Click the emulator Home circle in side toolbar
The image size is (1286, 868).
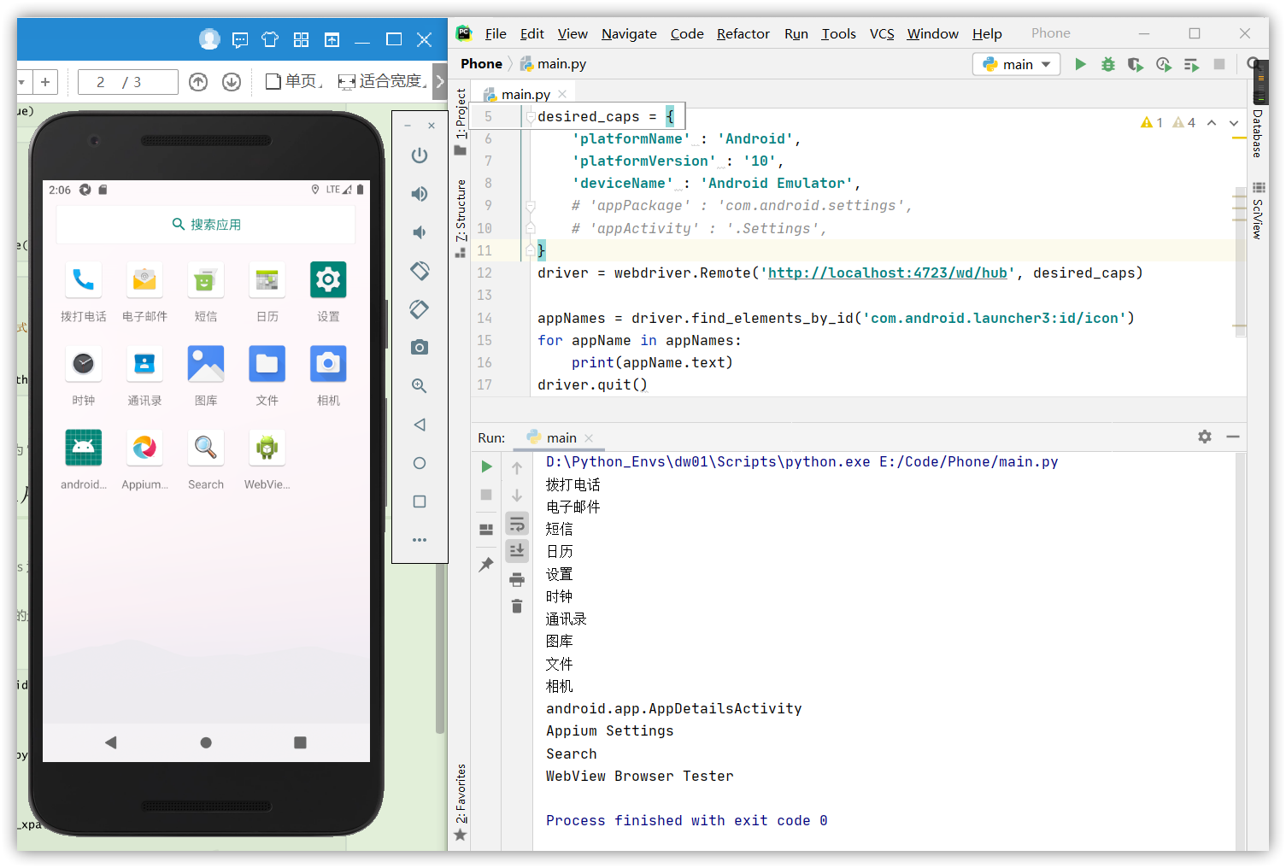click(x=419, y=463)
